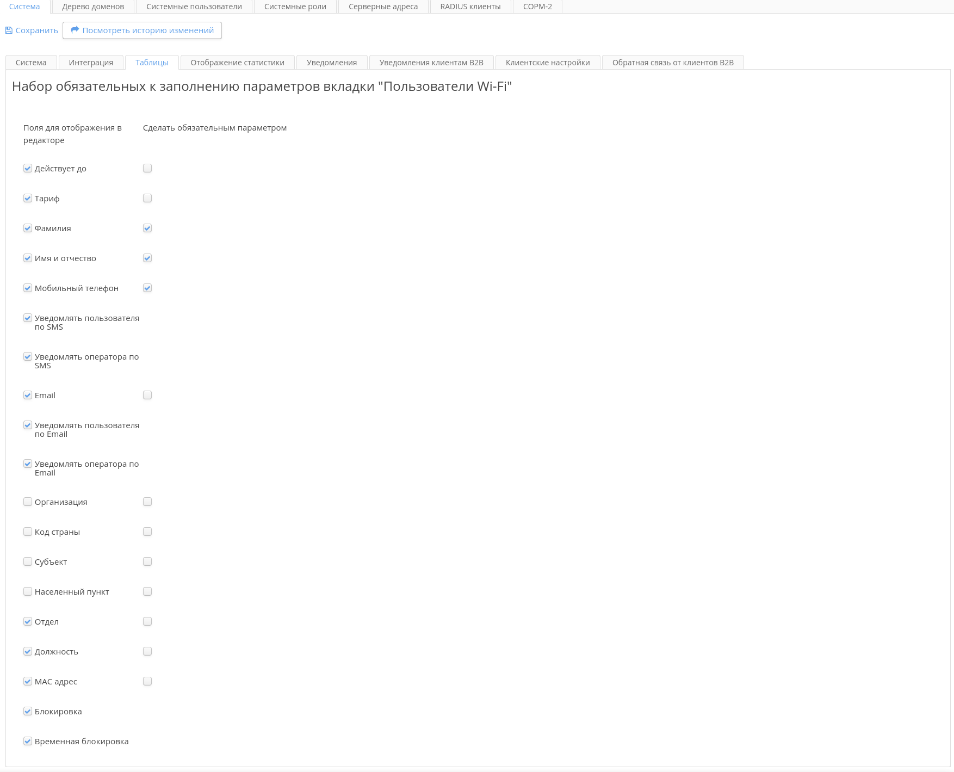Image resolution: width=954 pixels, height=772 pixels.
Task: Uncheck Имя и отчество display checkbox
Action: pos(28,258)
